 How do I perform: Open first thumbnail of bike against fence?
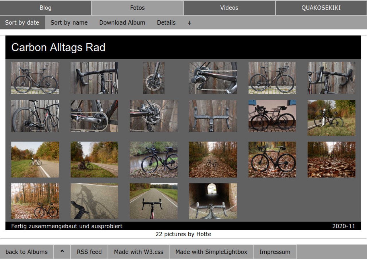point(35,78)
